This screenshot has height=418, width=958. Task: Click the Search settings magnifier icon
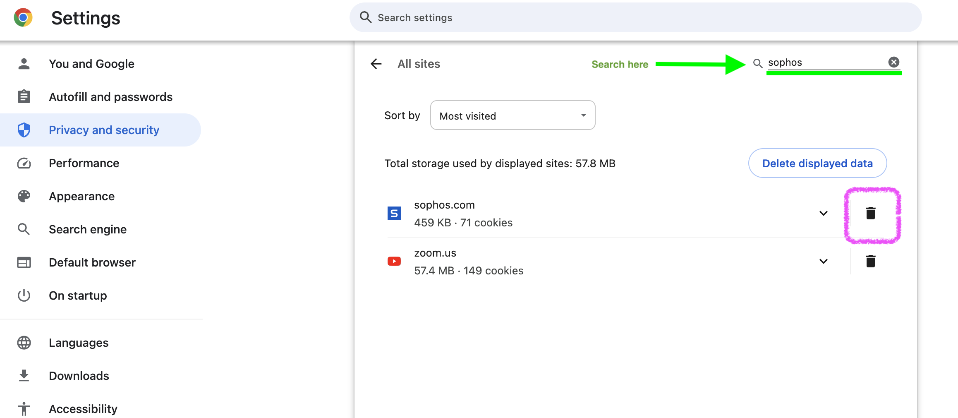pos(366,17)
